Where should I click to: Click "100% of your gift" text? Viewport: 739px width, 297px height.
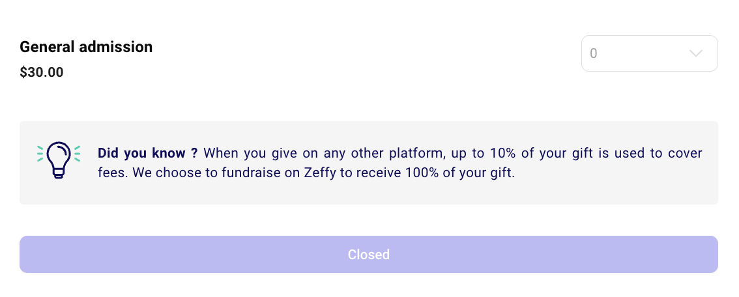(470, 175)
